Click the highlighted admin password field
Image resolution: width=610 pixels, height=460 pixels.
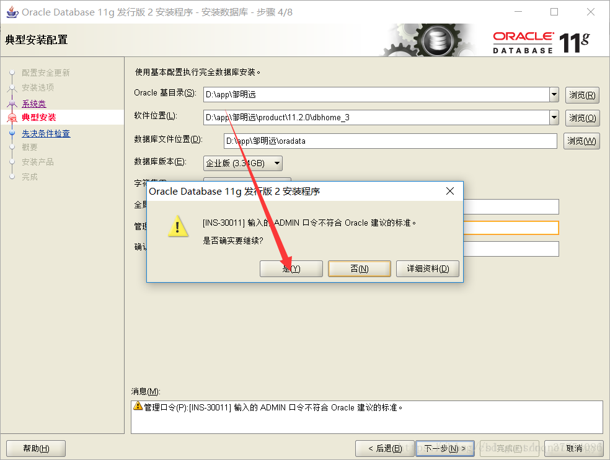(x=511, y=228)
